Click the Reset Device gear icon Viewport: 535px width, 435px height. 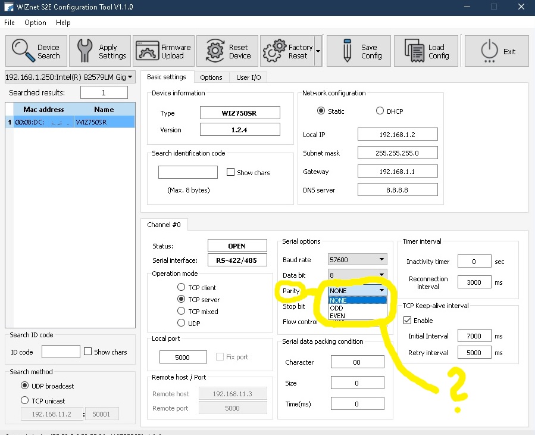[x=215, y=51]
